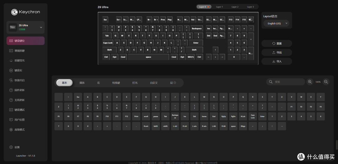Select the Esc key on keyboard layout

coord(105,20)
